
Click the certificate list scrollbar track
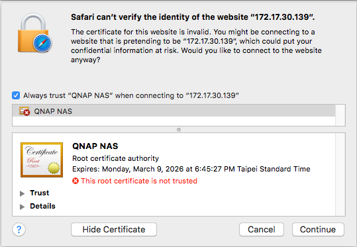click(x=340, y=115)
